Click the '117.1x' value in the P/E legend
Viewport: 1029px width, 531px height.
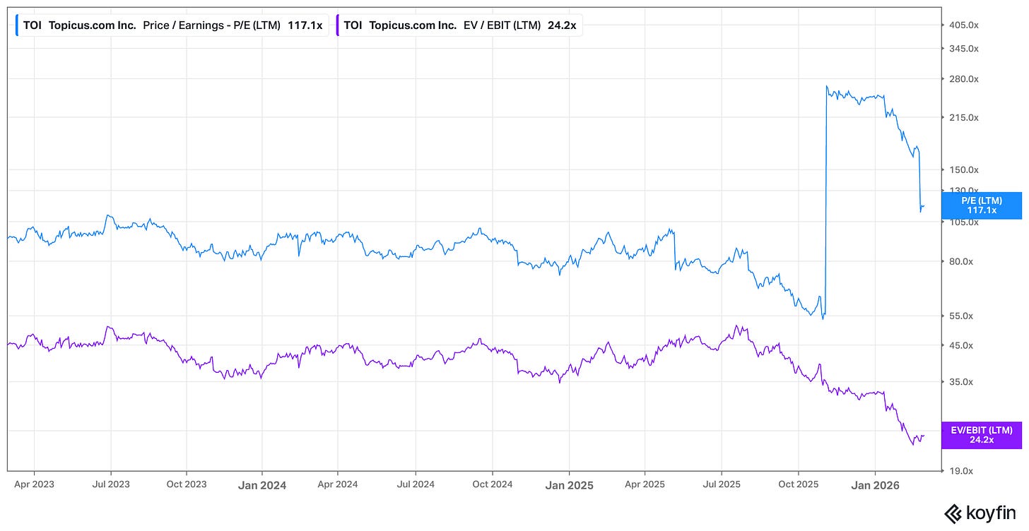pos(305,25)
